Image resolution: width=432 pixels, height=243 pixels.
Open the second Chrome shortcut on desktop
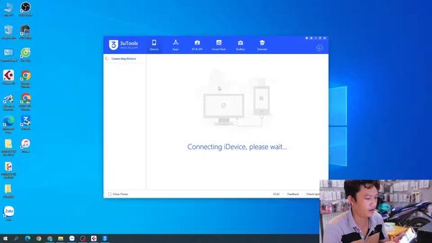click(x=26, y=102)
